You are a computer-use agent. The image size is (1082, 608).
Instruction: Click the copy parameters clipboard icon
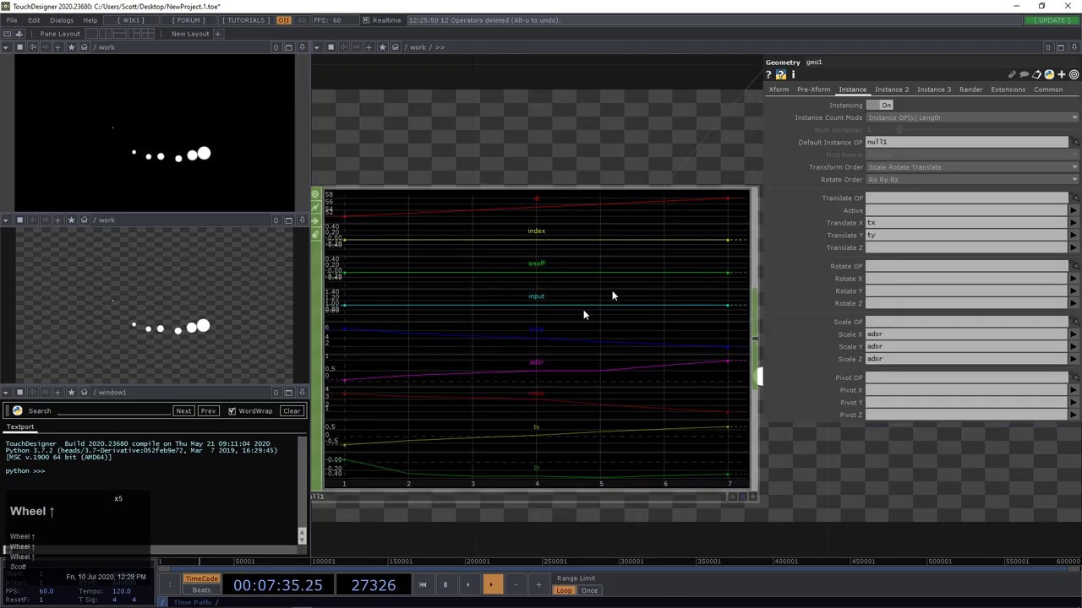(1037, 75)
